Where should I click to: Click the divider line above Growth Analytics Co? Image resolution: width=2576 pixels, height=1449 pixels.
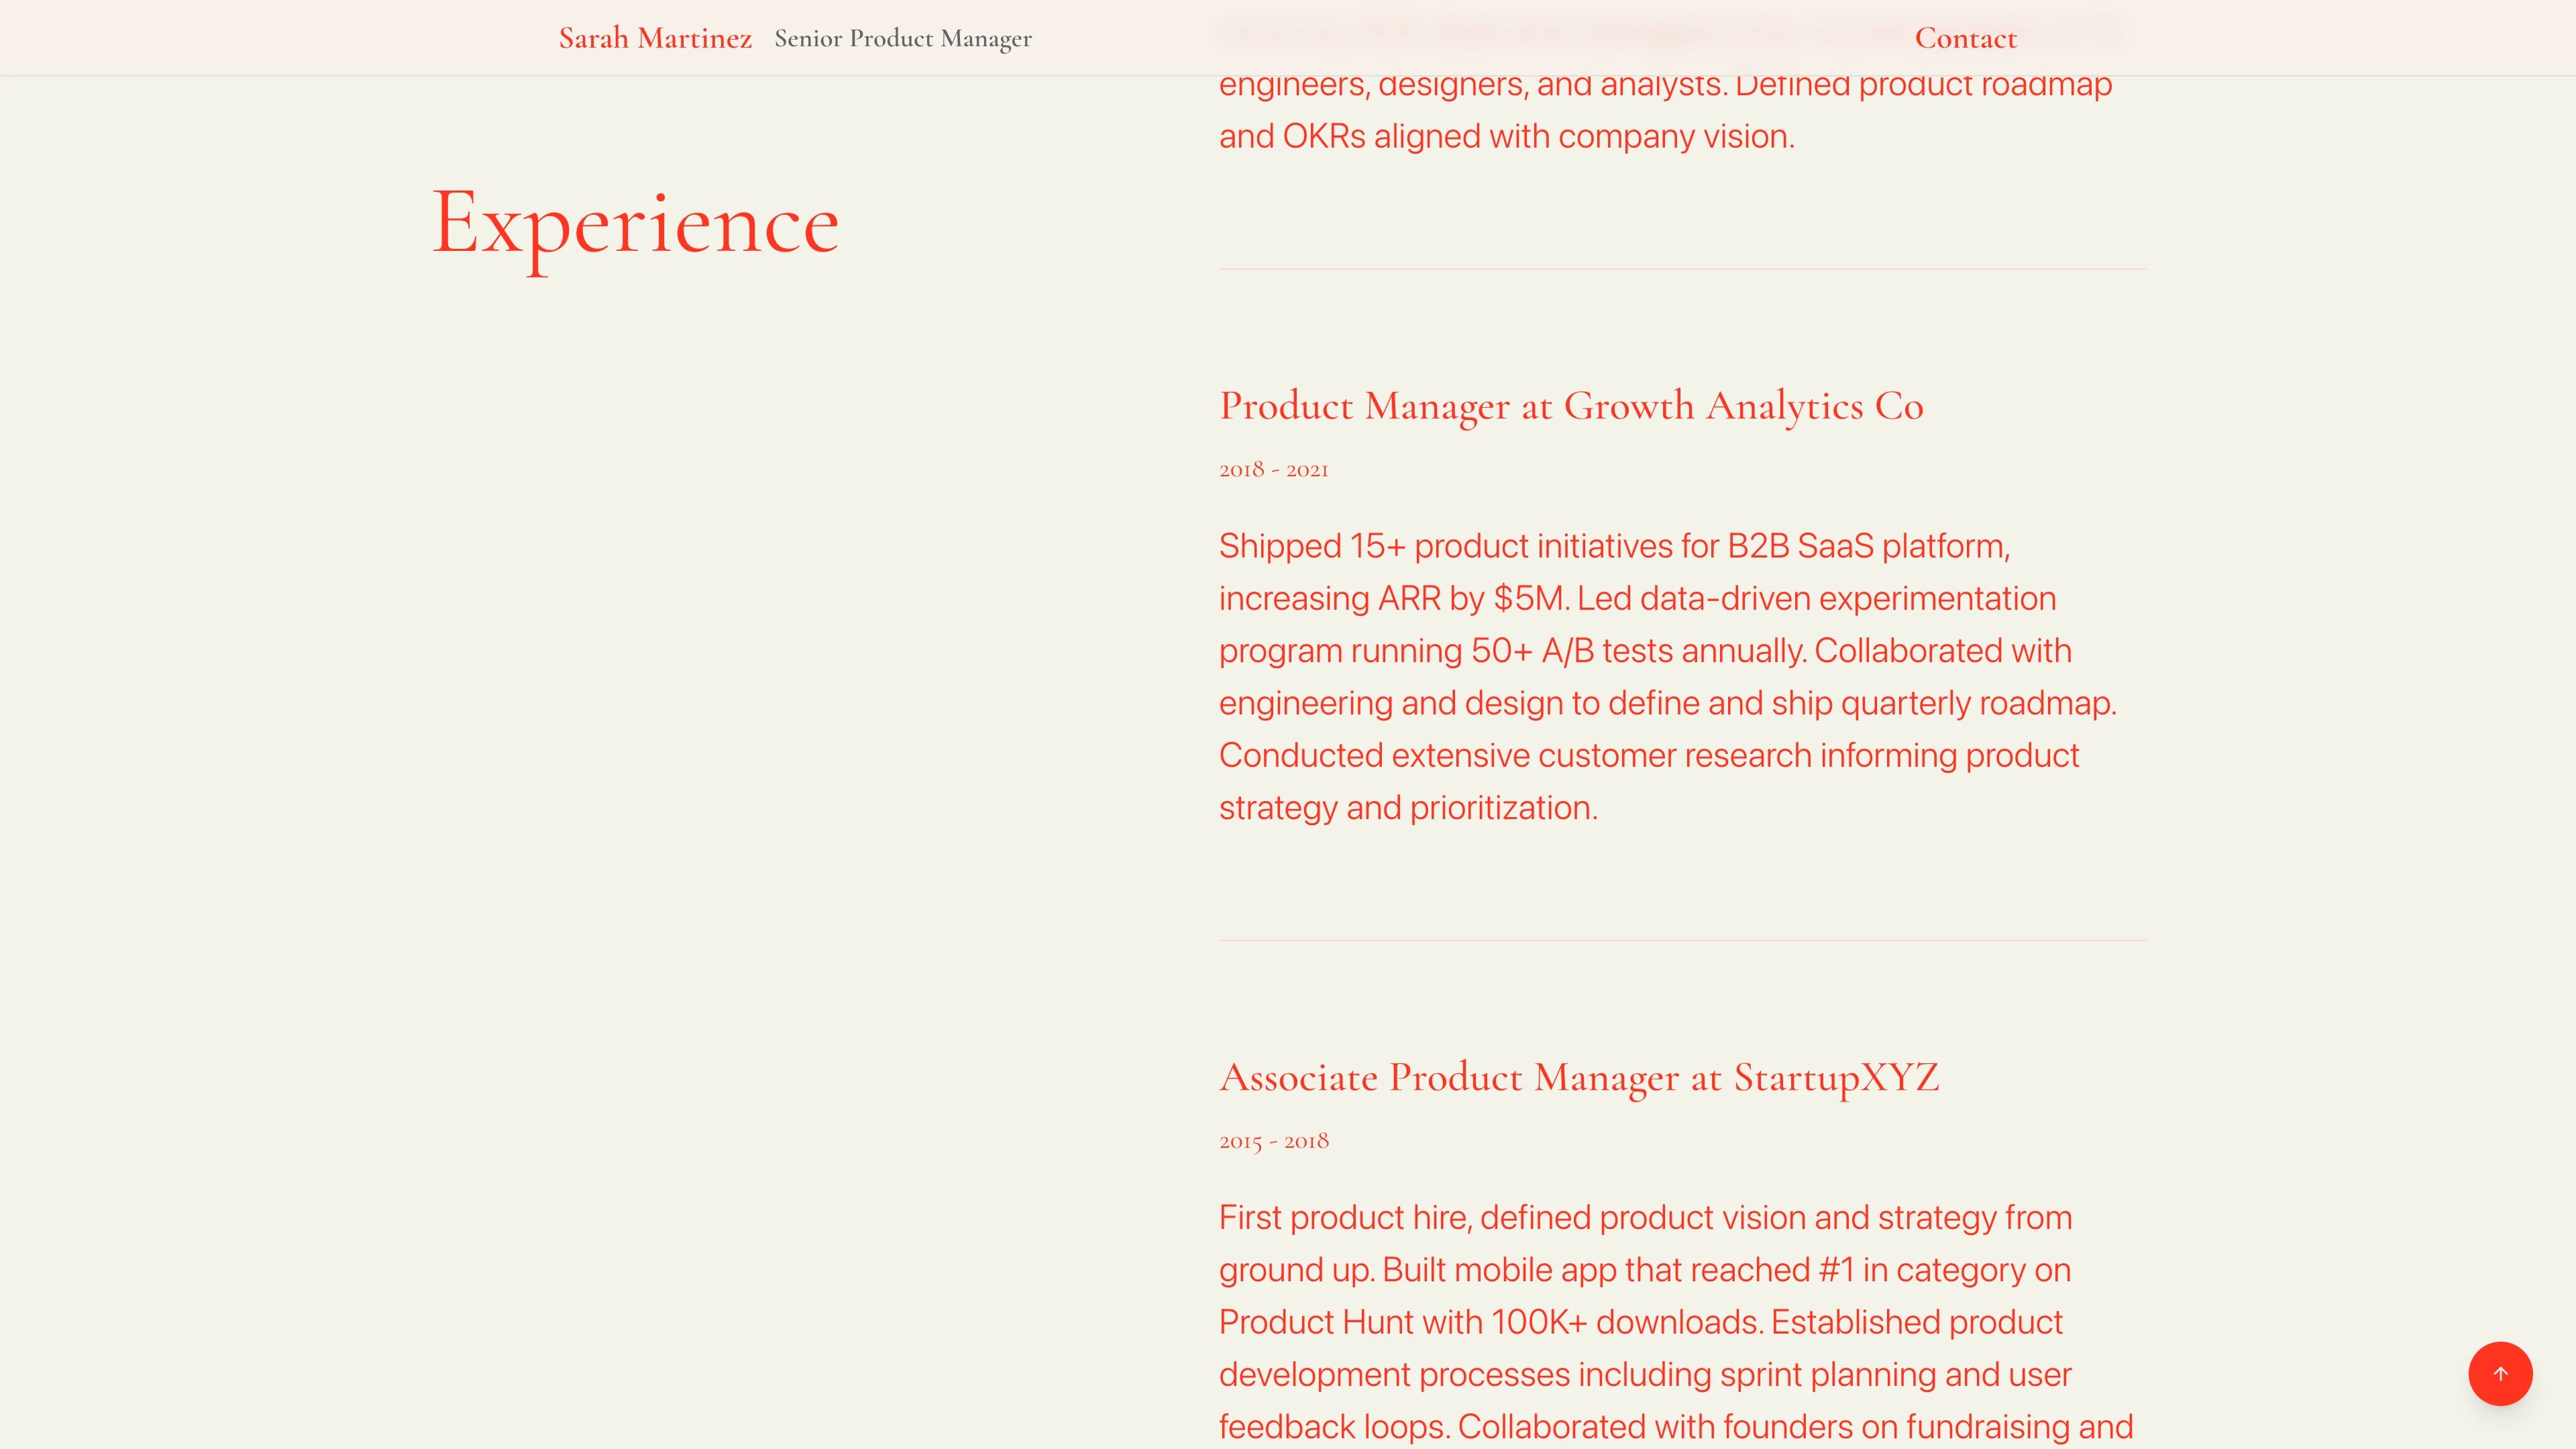point(1681,268)
